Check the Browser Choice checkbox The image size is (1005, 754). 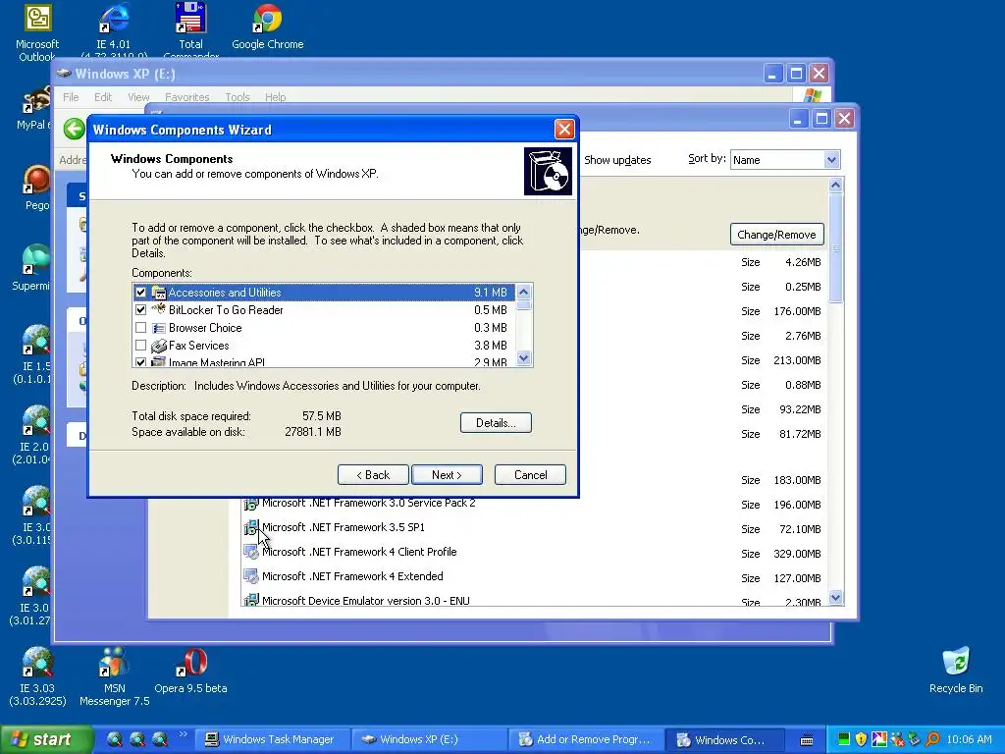(141, 328)
